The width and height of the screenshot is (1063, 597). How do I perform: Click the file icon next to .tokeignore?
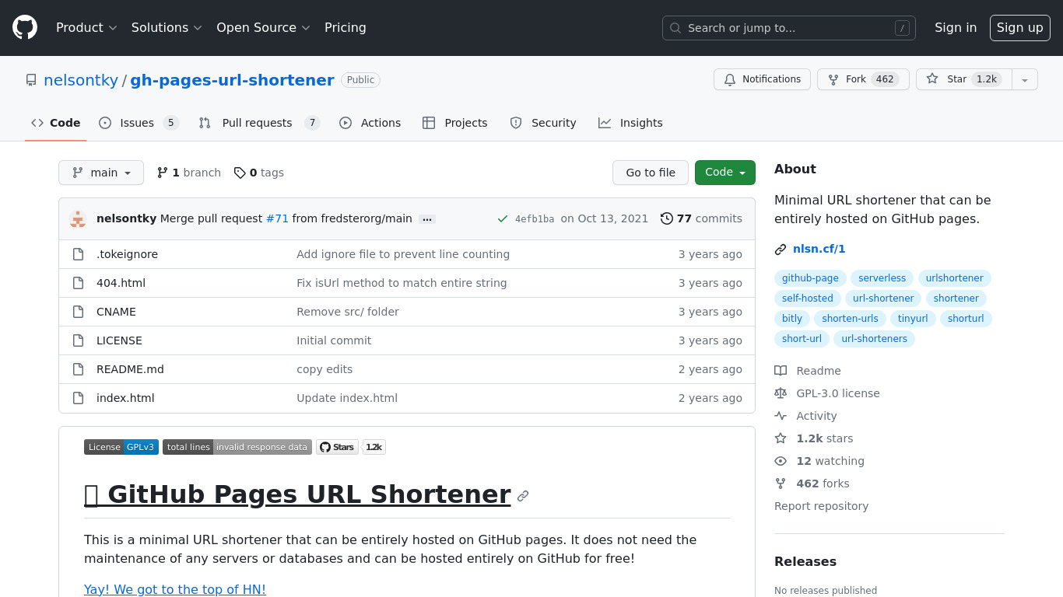(x=78, y=254)
